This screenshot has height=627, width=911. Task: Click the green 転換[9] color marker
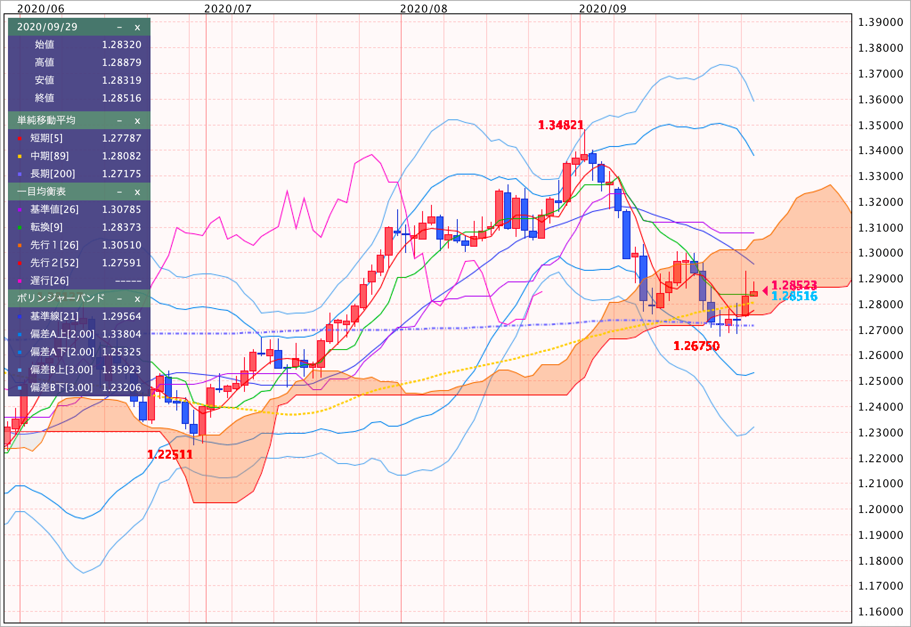pos(20,228)
